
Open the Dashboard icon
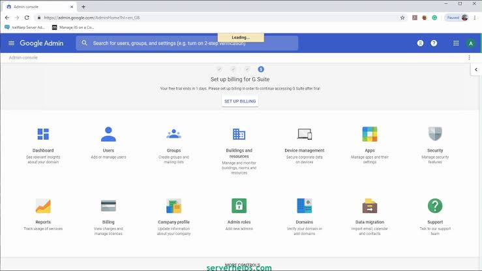click(x=43, y=135)
